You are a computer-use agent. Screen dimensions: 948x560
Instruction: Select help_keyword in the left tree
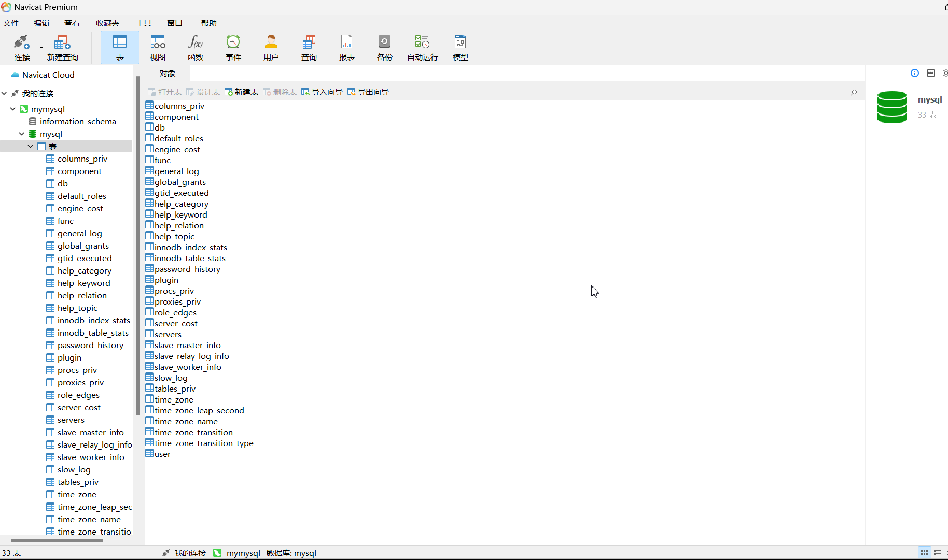tap(84, 283)
